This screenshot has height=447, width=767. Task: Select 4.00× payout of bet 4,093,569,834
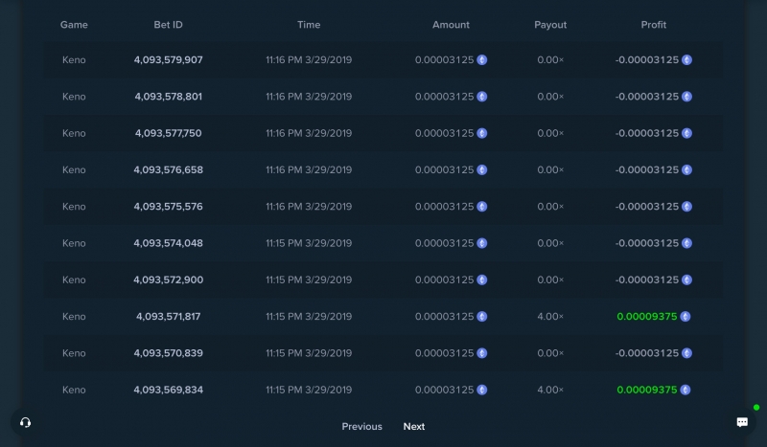click(x=550, y=390)
